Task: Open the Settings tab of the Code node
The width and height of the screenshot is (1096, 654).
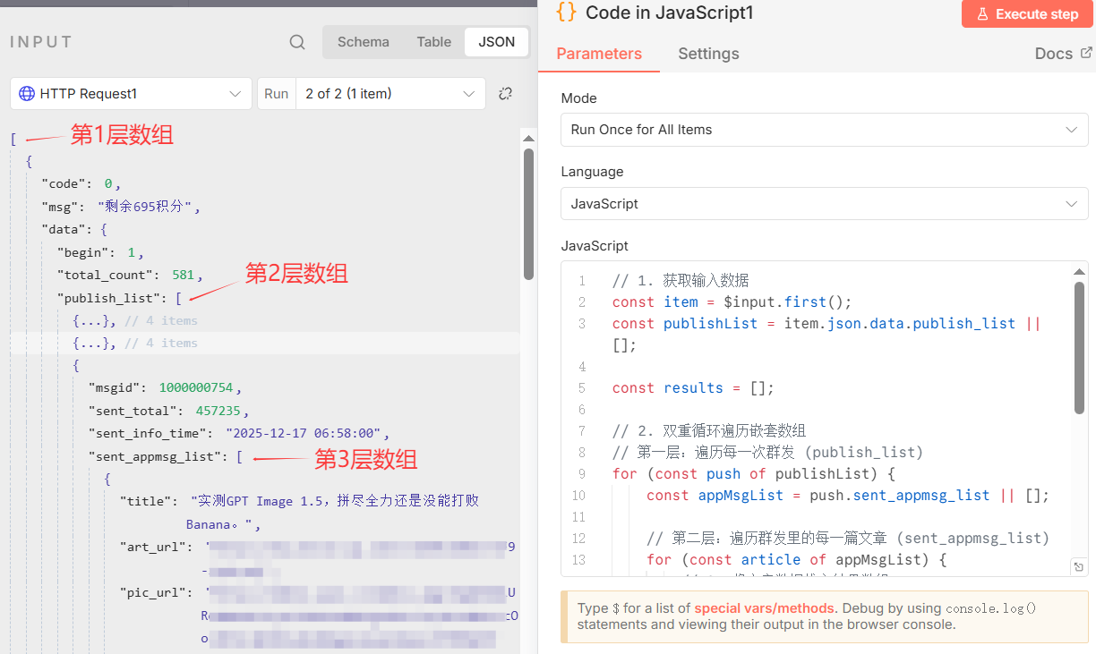Action: point(708,54)
